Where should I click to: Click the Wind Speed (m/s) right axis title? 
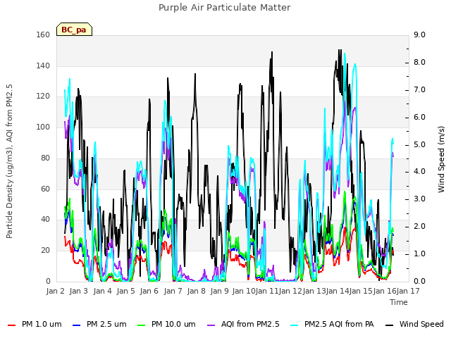tap(441, 159)
